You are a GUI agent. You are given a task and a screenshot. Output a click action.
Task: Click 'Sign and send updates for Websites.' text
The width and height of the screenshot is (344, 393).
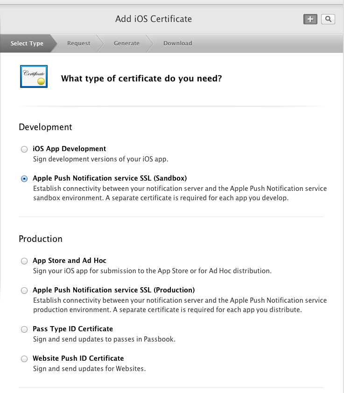(x=90, y=369)
